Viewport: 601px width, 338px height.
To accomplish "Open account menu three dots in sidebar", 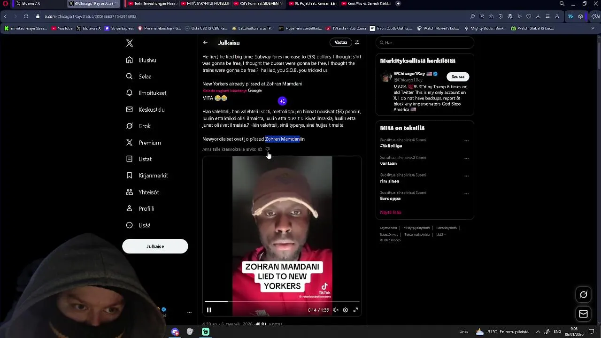I will (x=189, y=312).
